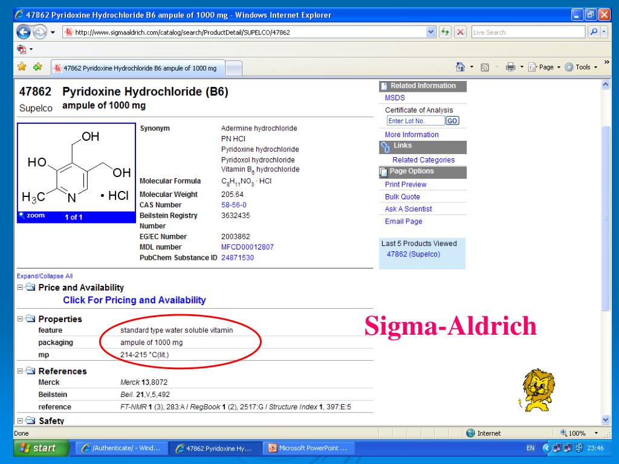The height and width of the screenshot is (464, 619).
Task: Open the 47862 (Supelco) recent product link
Action: (413, 254)
